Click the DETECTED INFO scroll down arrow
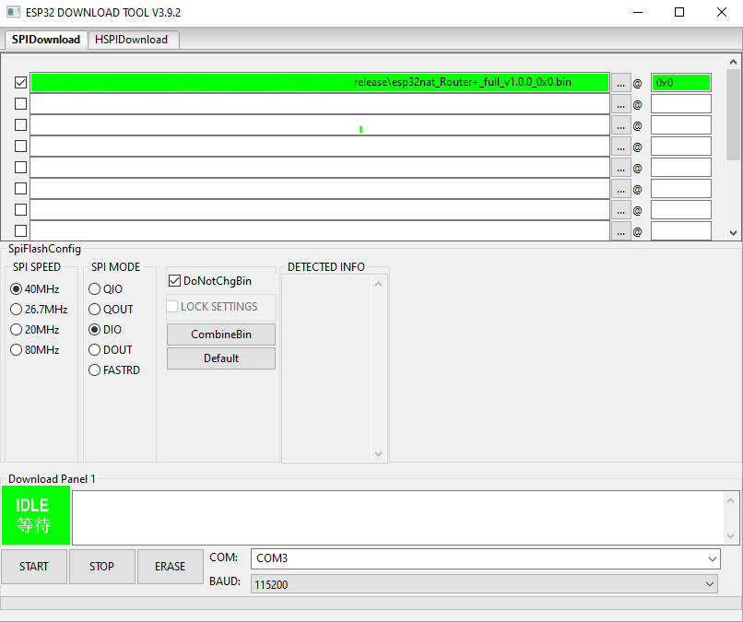The height and width of the screenshot is (622, 743). pyautogui.click(x=378, y=453)
